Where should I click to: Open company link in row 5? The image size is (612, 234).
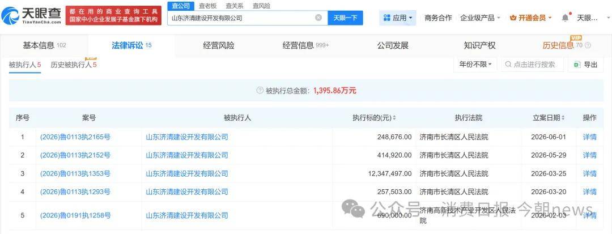(x=187, y=215)
